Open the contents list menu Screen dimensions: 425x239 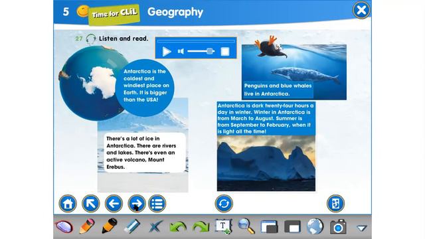coord(157,204)
